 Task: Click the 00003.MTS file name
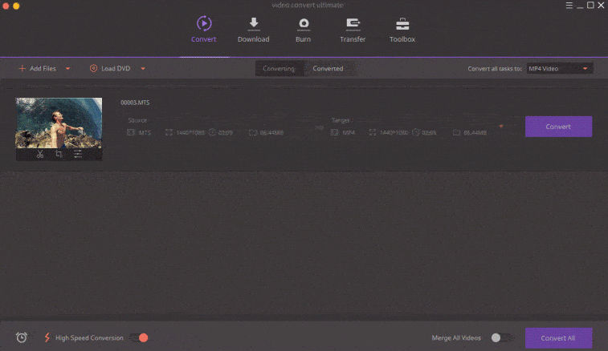pos(135,103)
